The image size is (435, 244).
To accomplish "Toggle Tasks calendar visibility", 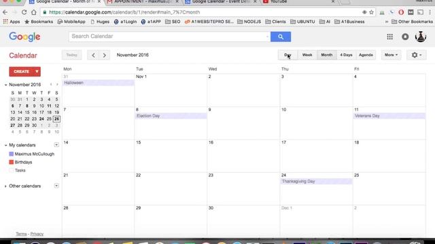I will coord(12,170).
